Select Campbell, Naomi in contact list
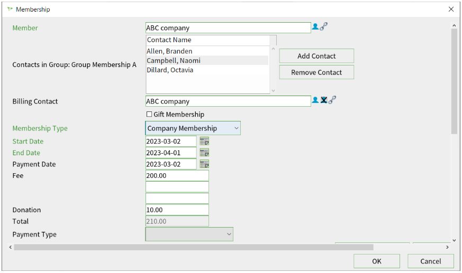 (207, 61)
